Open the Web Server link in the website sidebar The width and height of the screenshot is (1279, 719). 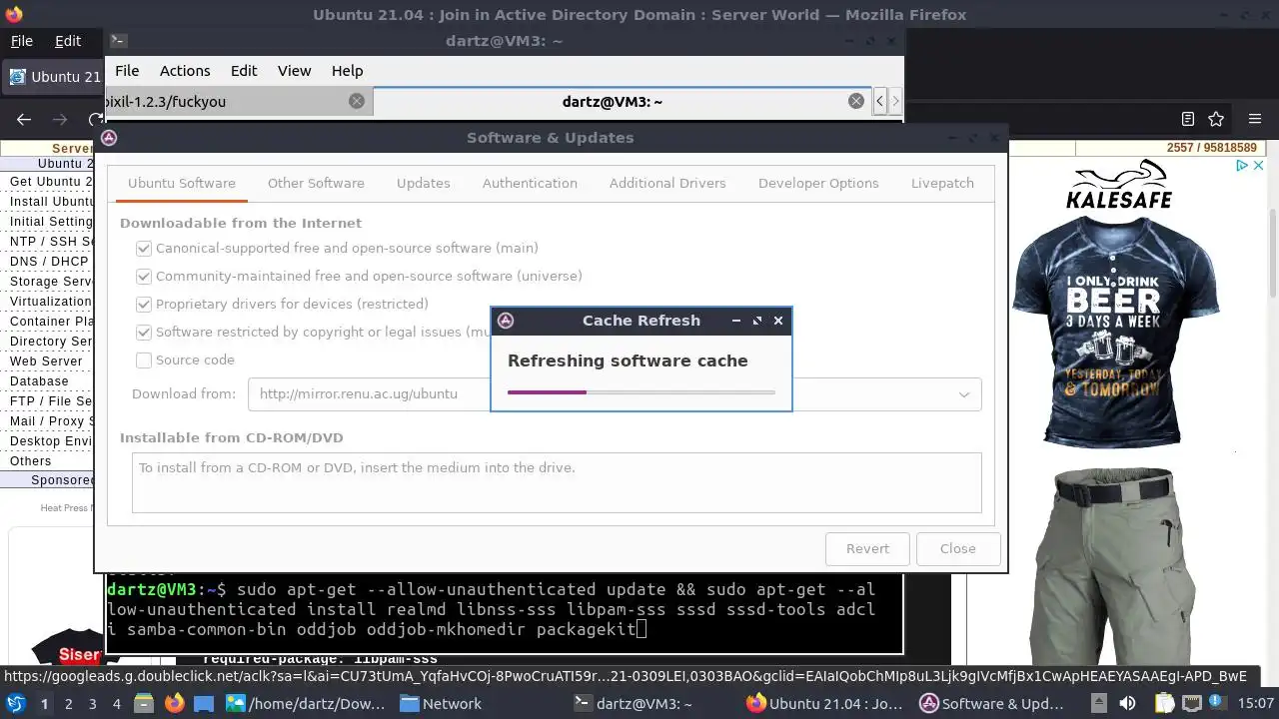(x=46, y=361)
